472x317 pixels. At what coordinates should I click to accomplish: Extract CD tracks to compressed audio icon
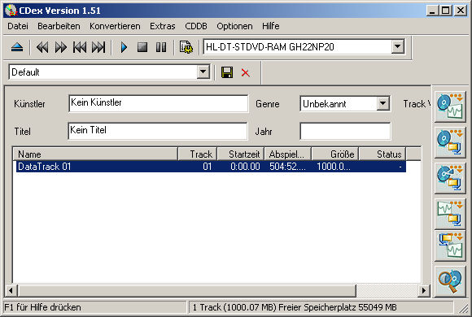tap(450, 142)
